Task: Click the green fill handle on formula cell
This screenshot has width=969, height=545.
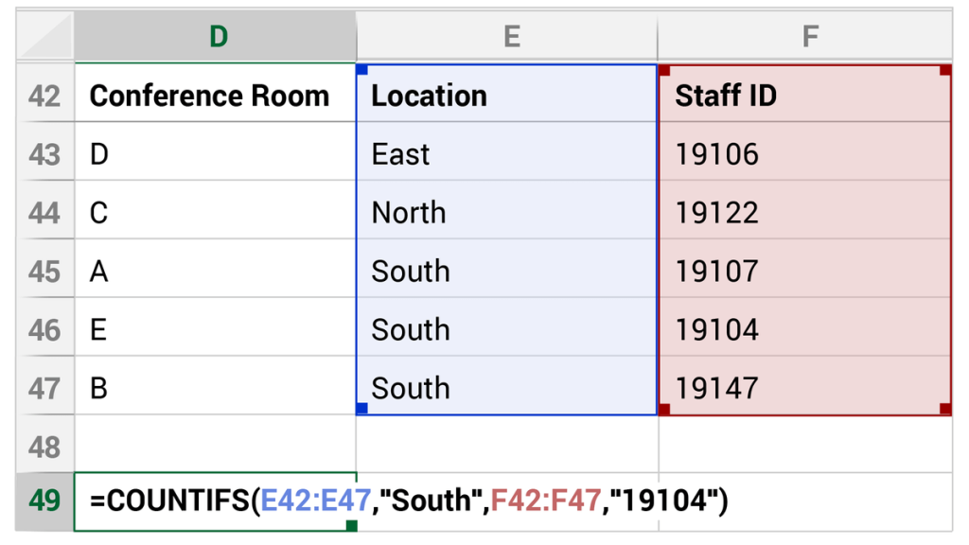Action: 352,525
